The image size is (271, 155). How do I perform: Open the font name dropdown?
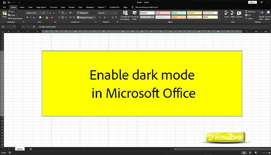(41, 13)
